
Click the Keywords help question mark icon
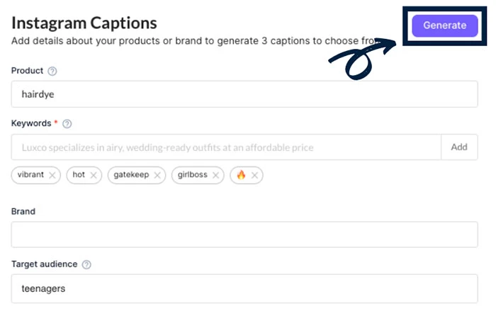tap(67, 123)
